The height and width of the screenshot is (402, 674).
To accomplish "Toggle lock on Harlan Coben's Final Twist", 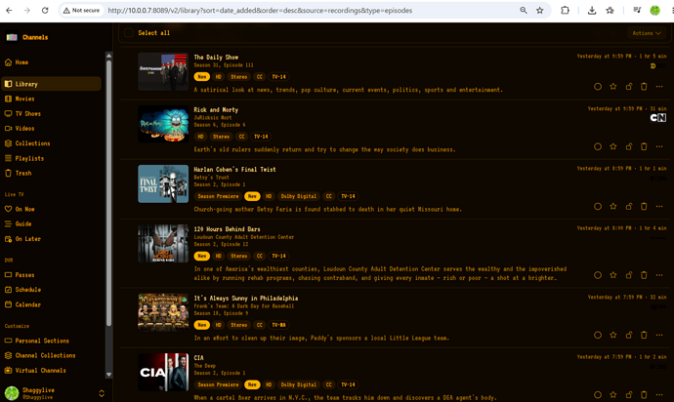I will (x=628, y=207).
